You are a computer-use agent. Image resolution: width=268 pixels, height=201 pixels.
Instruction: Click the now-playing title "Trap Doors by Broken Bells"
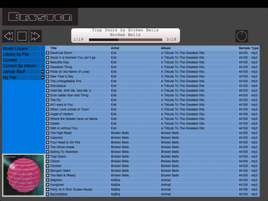(125, 30)
